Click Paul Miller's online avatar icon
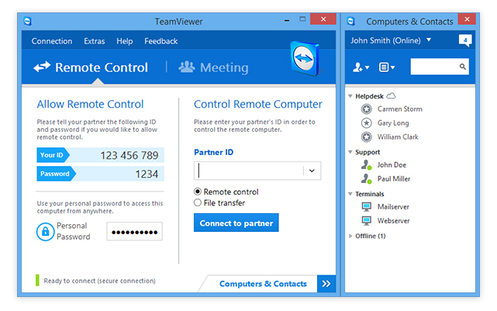The height and width of the screenshot is (311, 497). (367, 179)
